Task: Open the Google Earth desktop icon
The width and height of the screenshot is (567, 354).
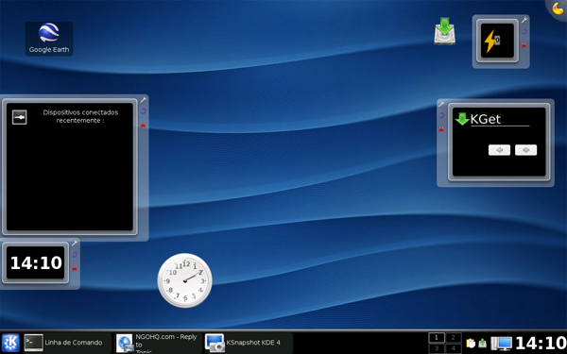Action: (x=49, y=39)
